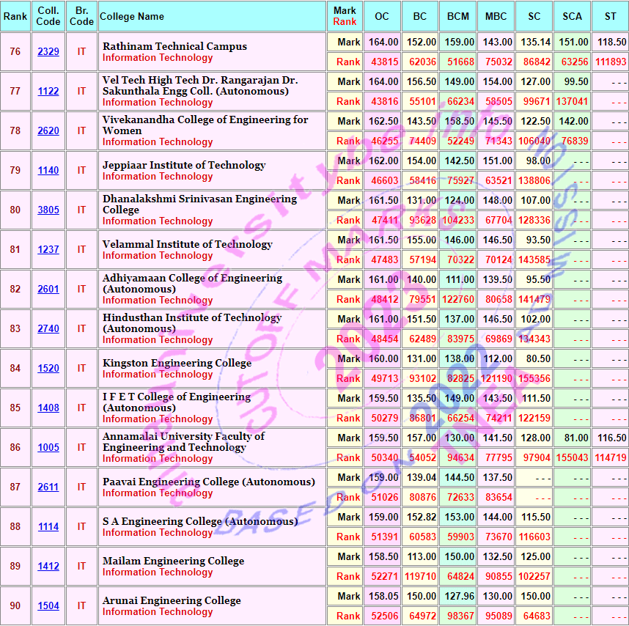This screenshot has width=629, height=626.
Task: Click Annamalai University code 1005 link
Action: [48, 447]
